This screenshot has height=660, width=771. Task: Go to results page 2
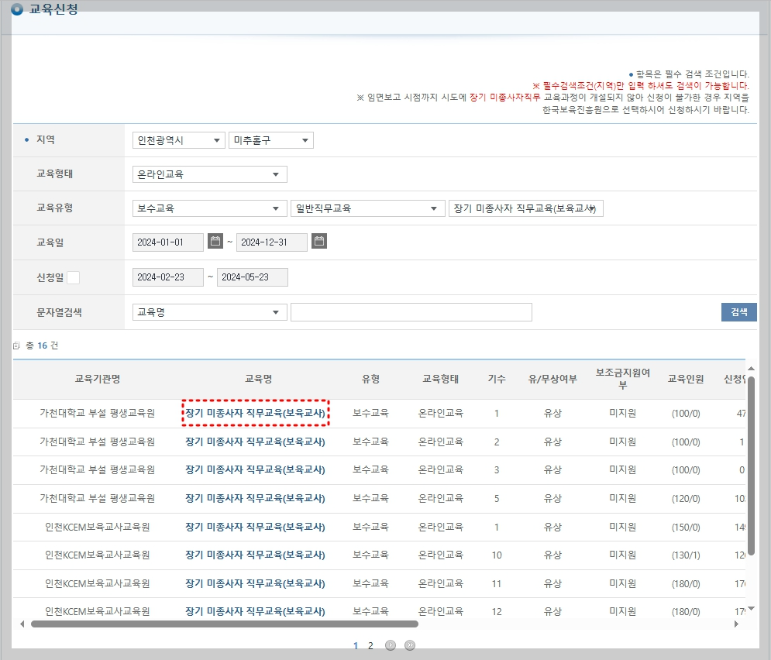[x=370, y=645]
